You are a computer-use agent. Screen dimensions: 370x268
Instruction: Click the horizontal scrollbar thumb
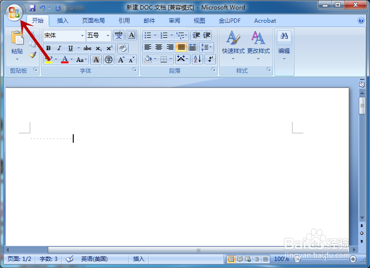tap(198, 250)
